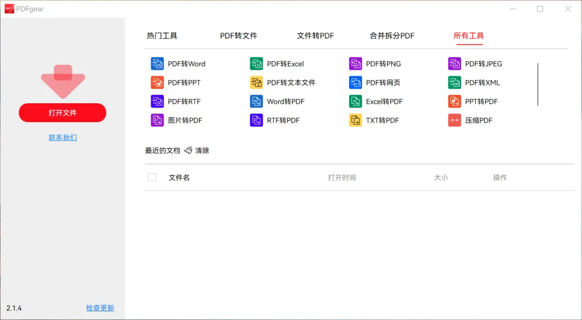582x320 pixels.
Task: Click the Excel转PDF tool icon
Action: click(x=356, y=102)
